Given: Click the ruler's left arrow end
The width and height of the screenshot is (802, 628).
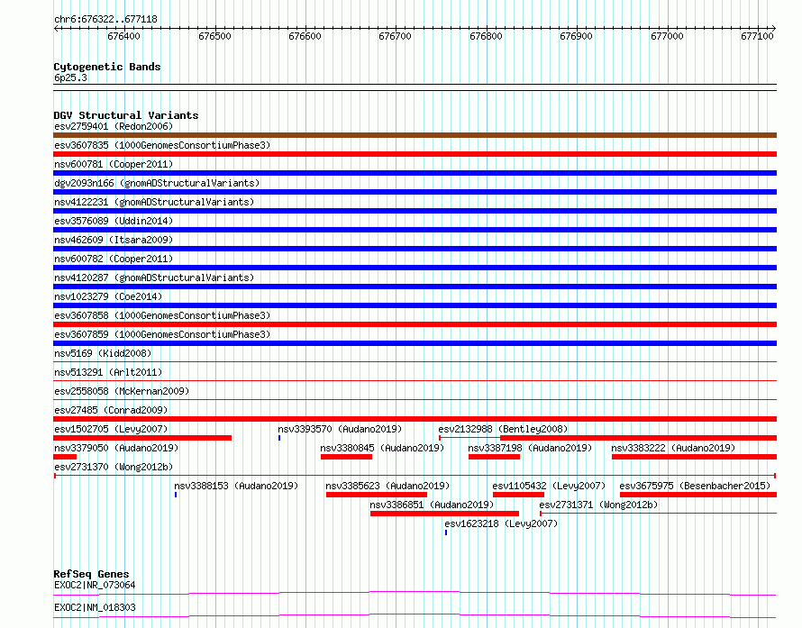Looking at the screenshot, I should [56, 29].
